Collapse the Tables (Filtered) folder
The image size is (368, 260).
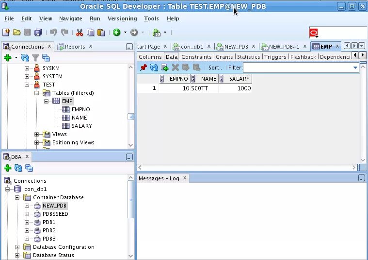tap(36, 93)
